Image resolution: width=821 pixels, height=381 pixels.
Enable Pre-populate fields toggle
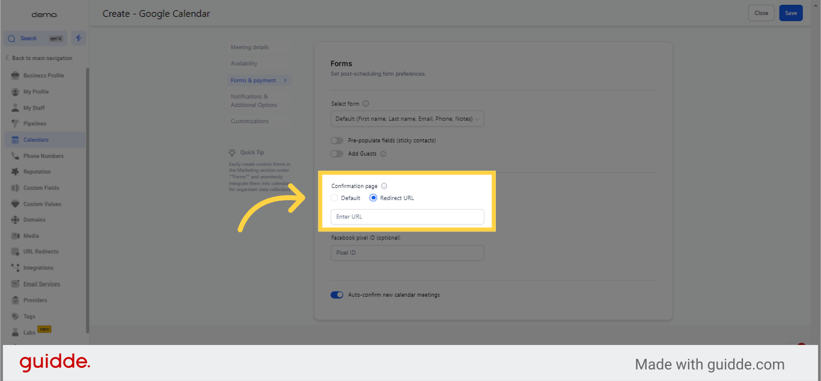pos(337,141)
